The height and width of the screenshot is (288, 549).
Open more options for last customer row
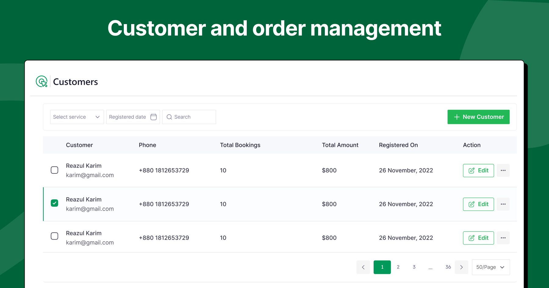pyautogui.click(x=503, y=238)
